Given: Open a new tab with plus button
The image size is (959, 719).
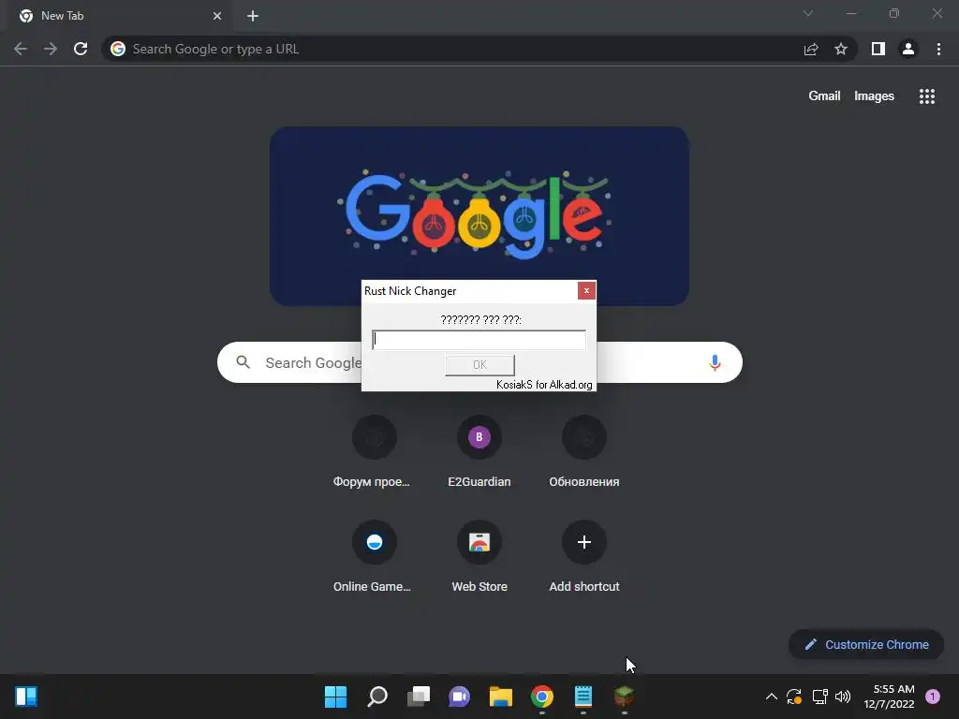Looking at the screenshot, I should coord(253,16).
